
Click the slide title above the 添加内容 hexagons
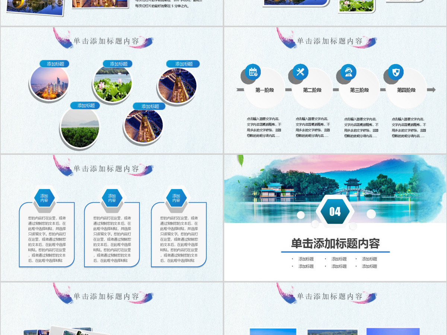pos(106,169)
